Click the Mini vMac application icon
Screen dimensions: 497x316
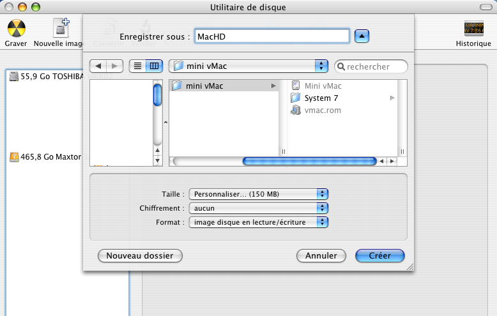tap(296, 86)
